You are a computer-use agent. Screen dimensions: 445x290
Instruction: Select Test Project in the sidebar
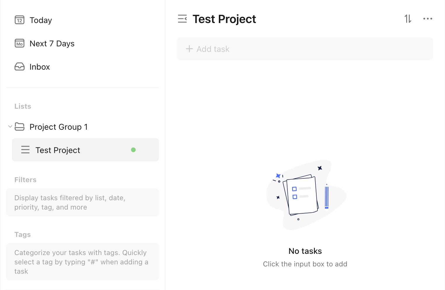(85, 150)
